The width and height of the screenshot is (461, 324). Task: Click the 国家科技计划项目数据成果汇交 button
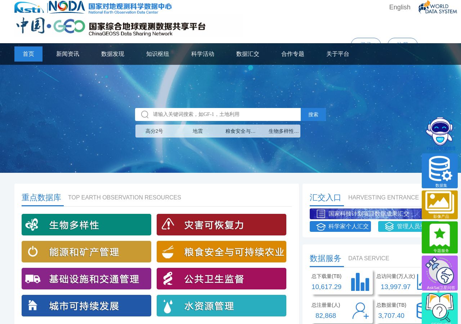coord(366,214)
